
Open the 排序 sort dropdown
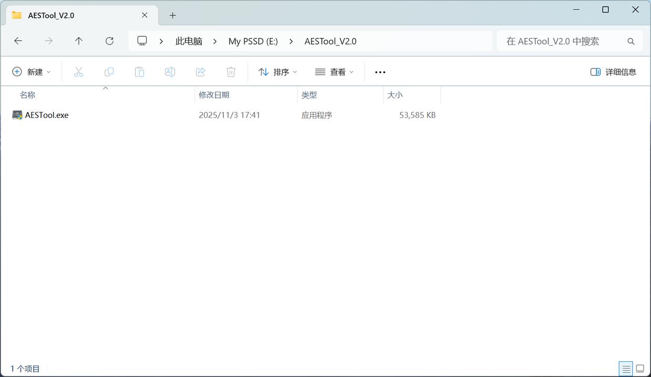(278, 72)
